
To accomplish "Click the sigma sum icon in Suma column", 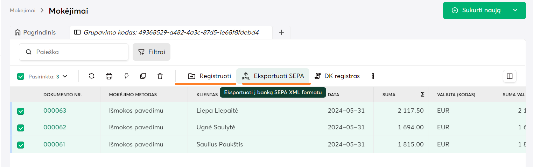I will 422,94.
